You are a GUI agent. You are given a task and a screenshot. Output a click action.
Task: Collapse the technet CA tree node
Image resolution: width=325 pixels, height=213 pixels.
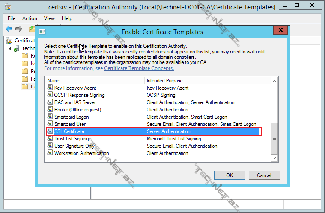[9, 49]
